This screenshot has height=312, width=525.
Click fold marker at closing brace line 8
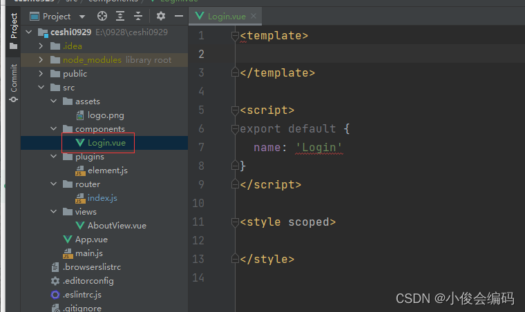[235, 165]
